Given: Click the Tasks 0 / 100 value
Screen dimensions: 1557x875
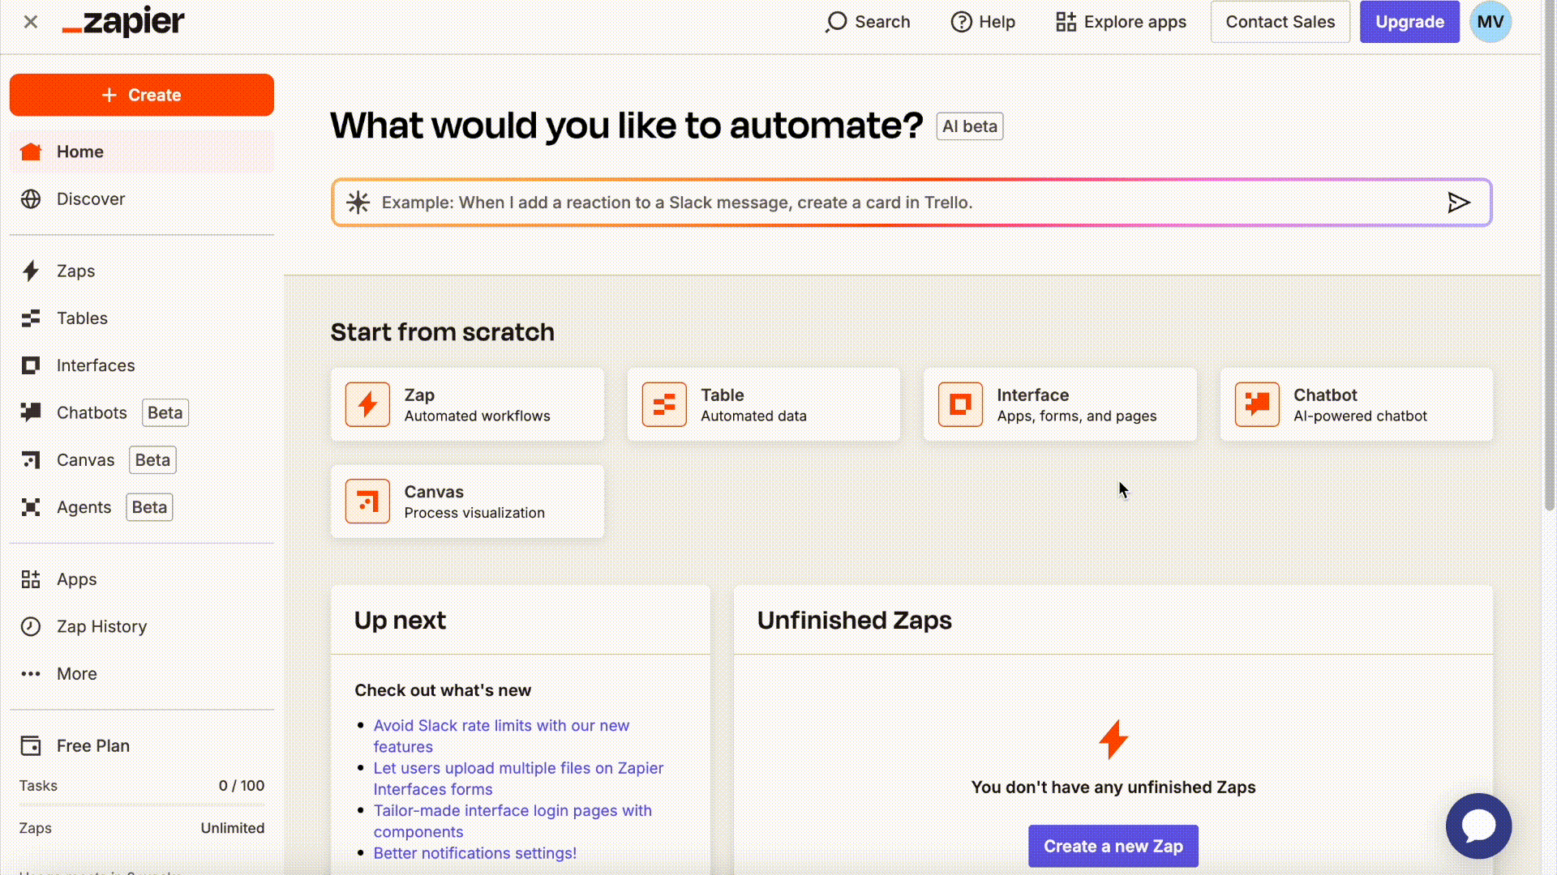Looking at the screenshot, I should click(x=242, y=785).
